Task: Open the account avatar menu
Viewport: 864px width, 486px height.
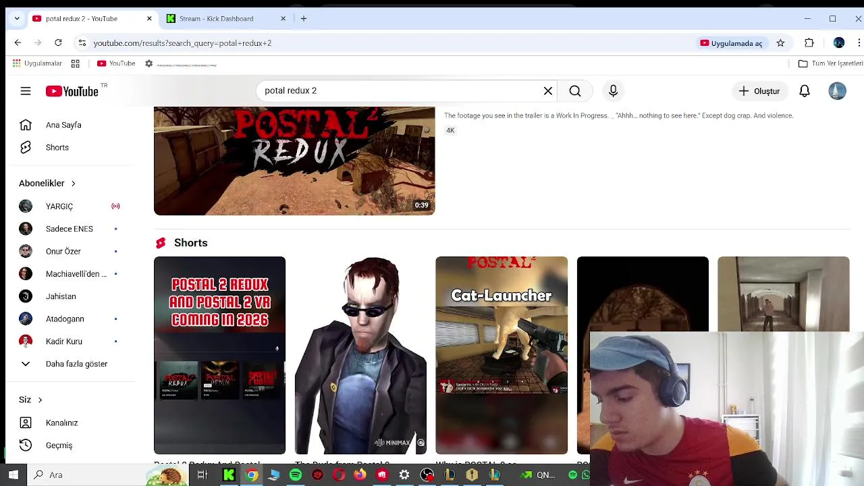Action: [837, 91]
